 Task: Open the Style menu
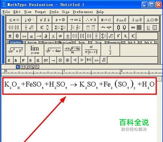point(54,12)
